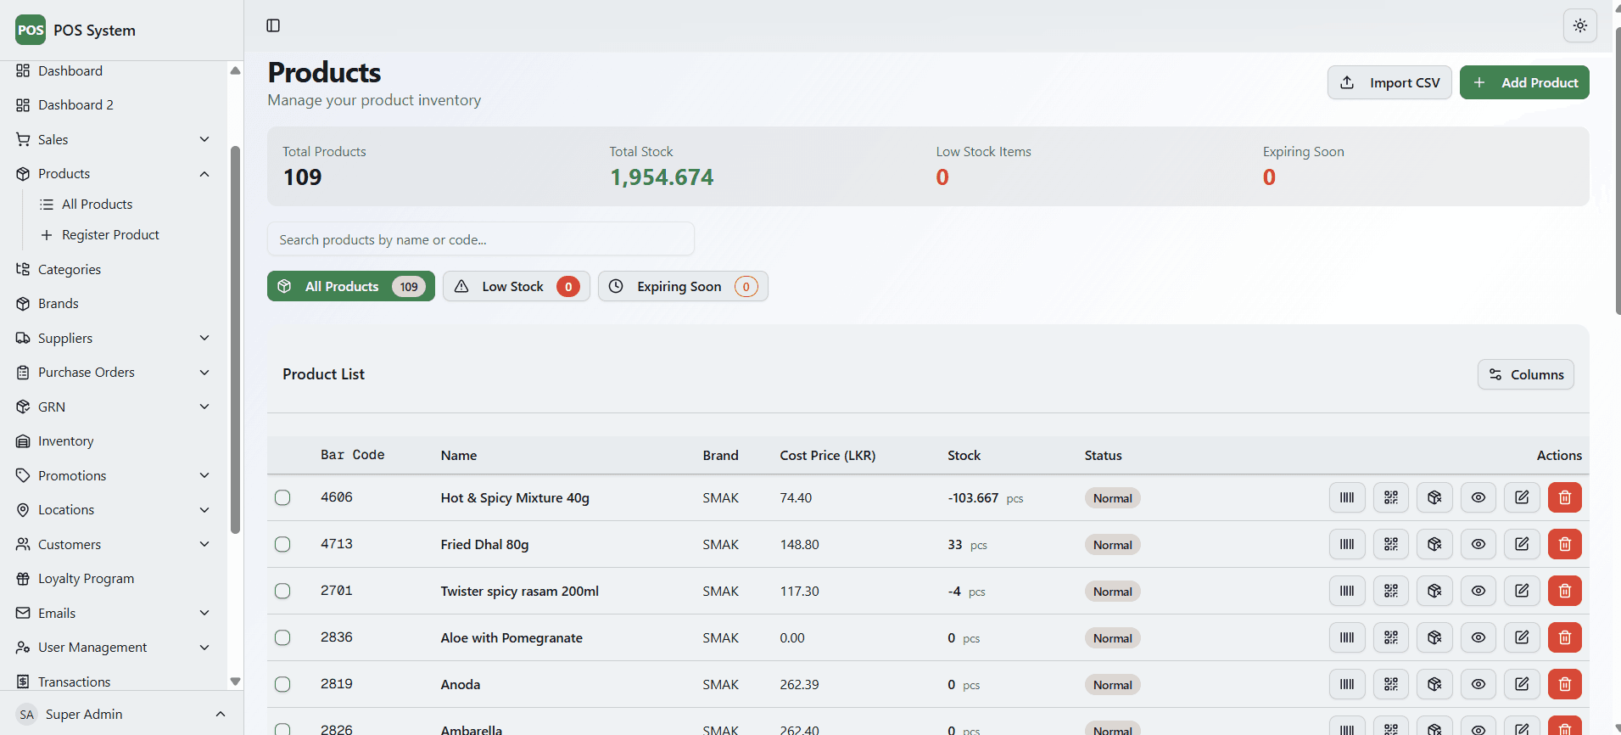Click the Add Product button

click(x=1524, y=82)
